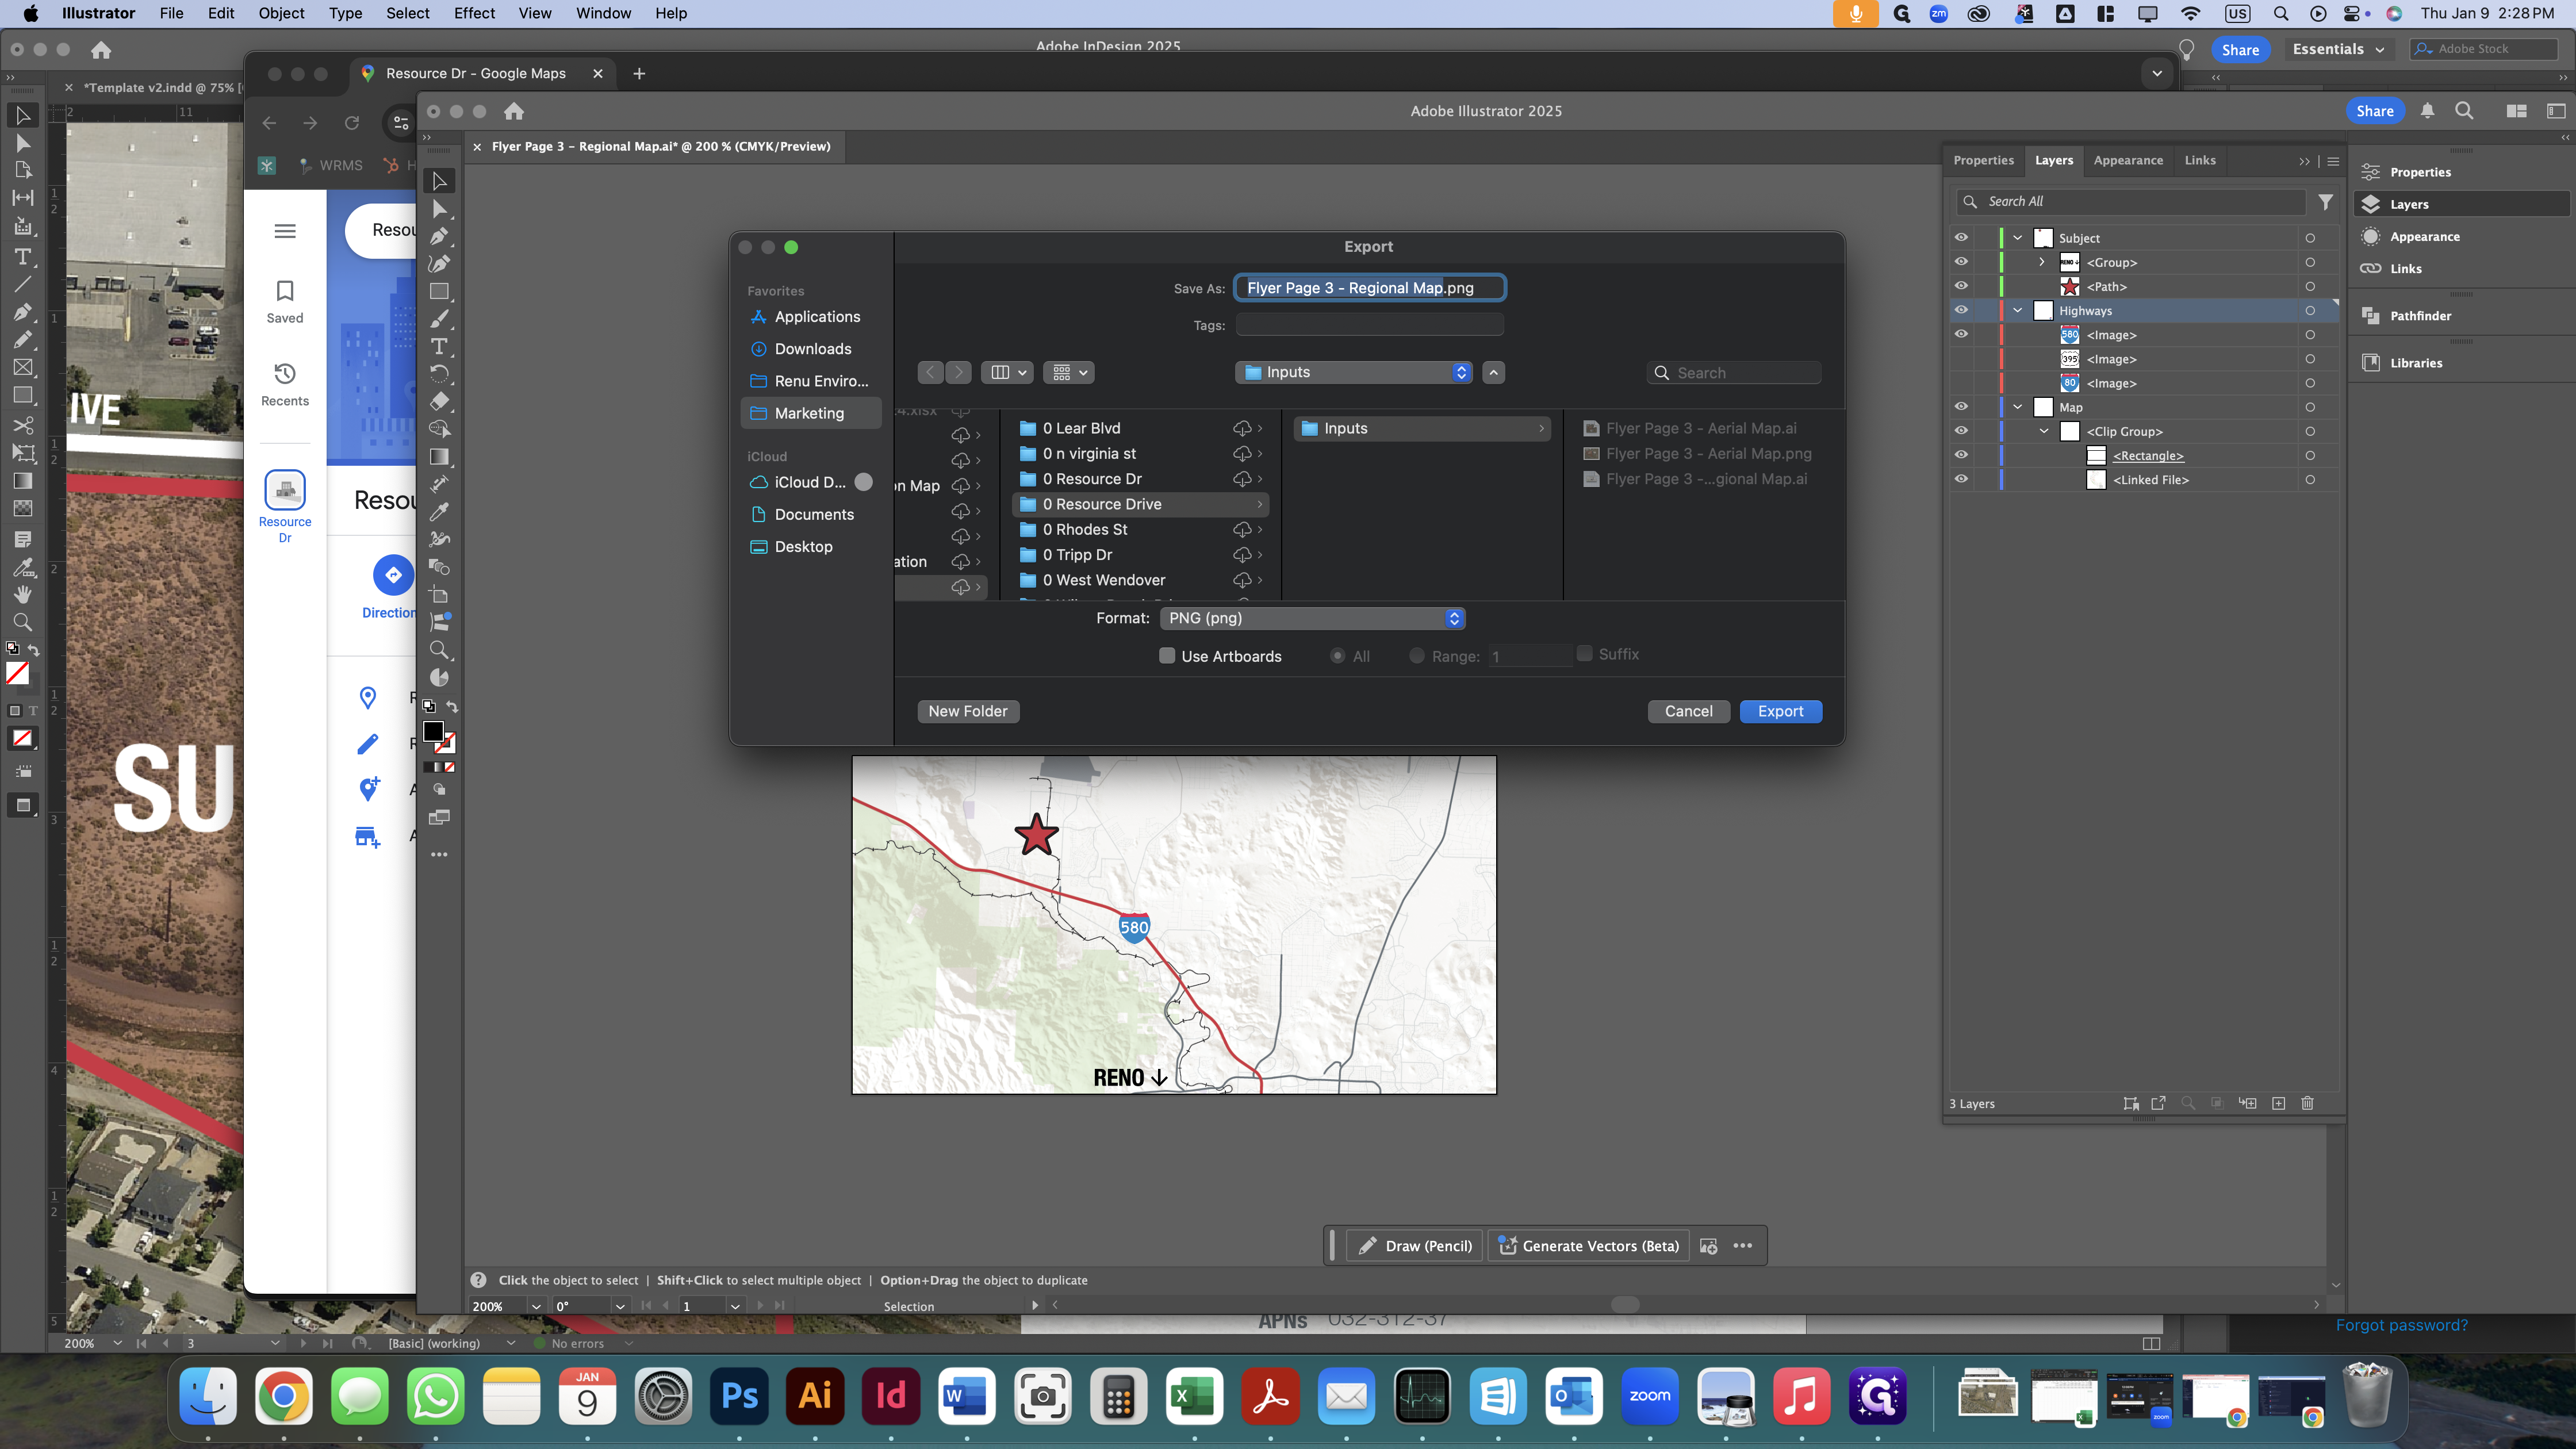The image size is (2576, 1449).
Task: Select the Type tool in Illustrator
Action: click(439, 347)
